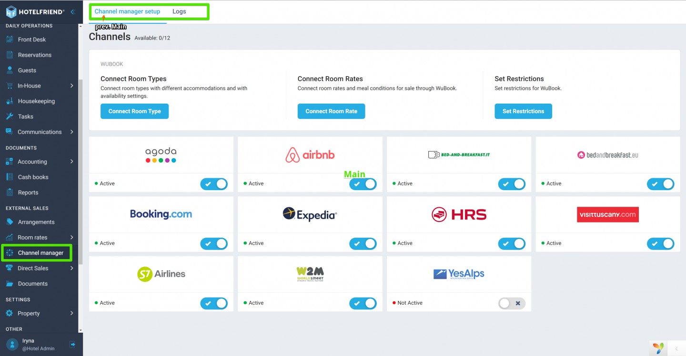Click the Channel manager icon in the sidebar
The width and height of the screenshot is (686, 356).
point(10,253)
